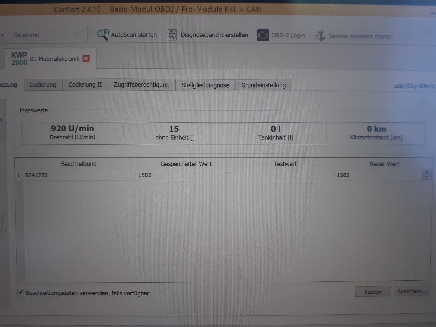Click the 0 km Kilometerstand reading

click(376, 133)
